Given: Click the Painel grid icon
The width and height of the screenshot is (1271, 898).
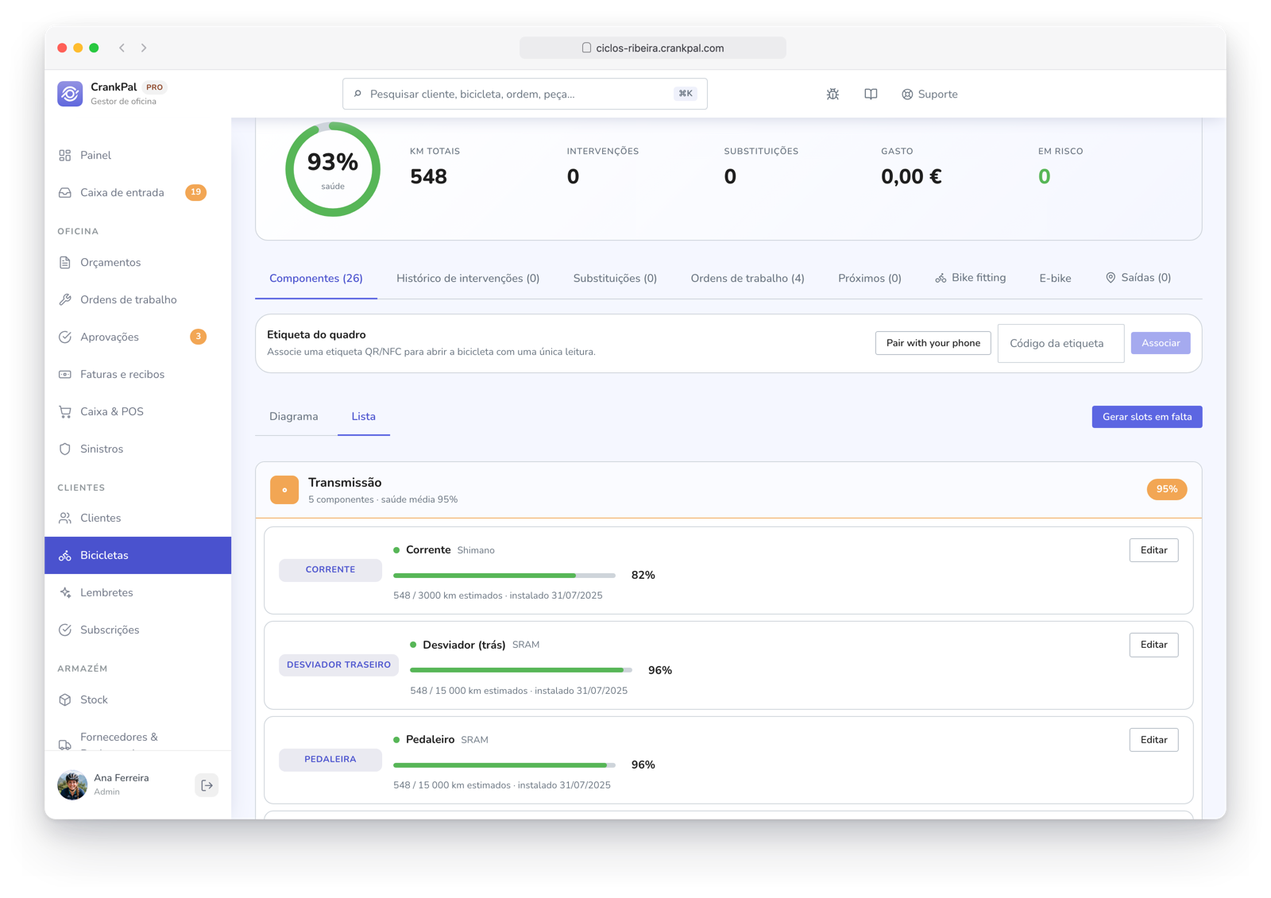Looking at the screenshot, I should point(65,155).
